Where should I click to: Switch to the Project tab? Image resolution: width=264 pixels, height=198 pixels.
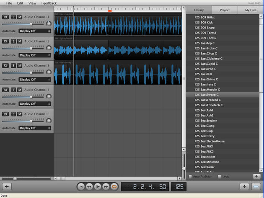click(x=225, y=10)
